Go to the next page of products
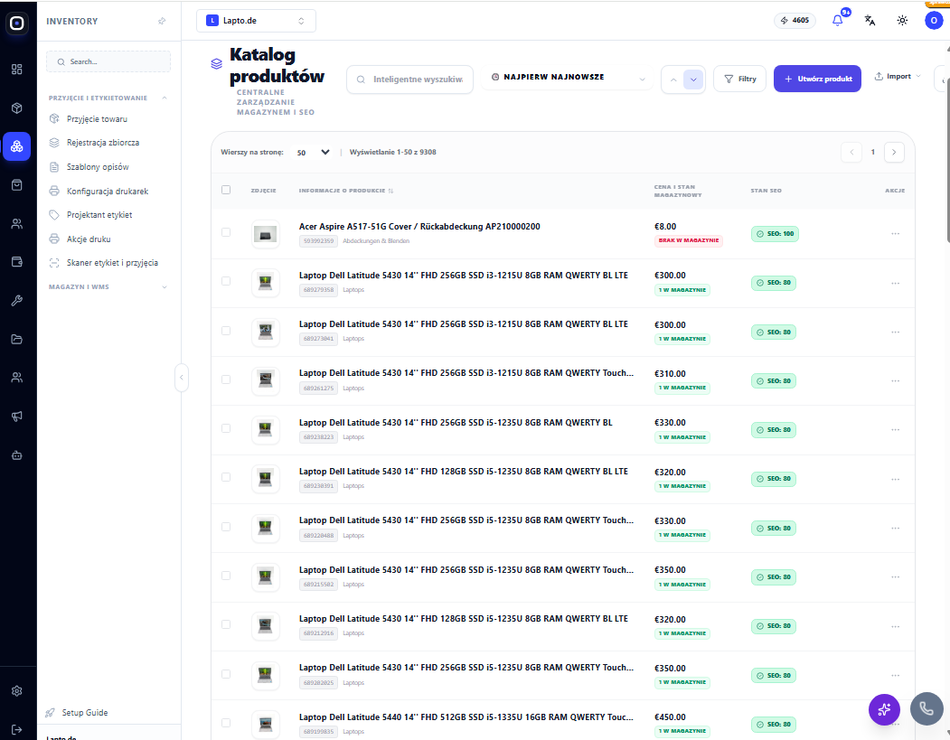This screenshot has height=740, width=950. tap(894, 152)
